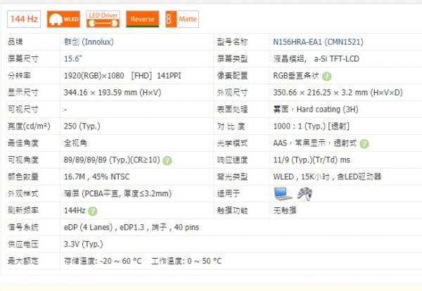Select surface treatment Hard coating (3H) value
Image resolution: width=422 pixels, height=291 pixels.
pos(327,110)
